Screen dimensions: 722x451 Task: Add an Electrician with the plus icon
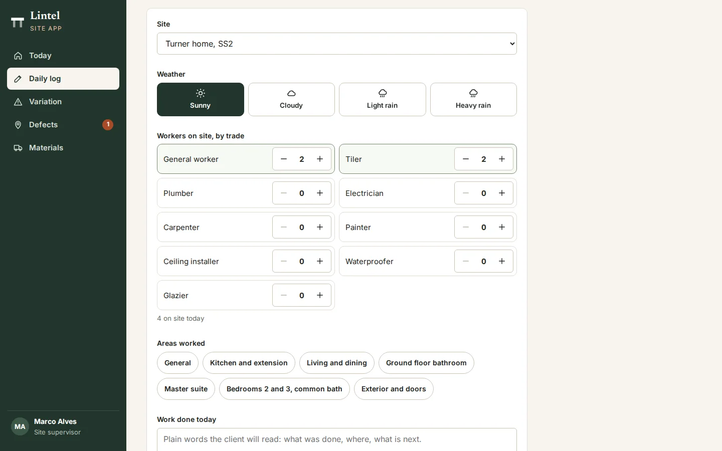pyautogui.click(x=502, y=193)
